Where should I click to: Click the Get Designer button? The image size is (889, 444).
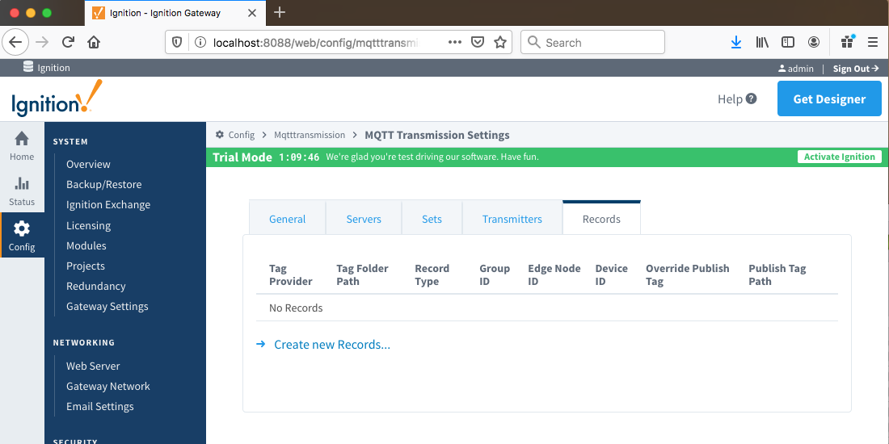(x=829, y=98)
